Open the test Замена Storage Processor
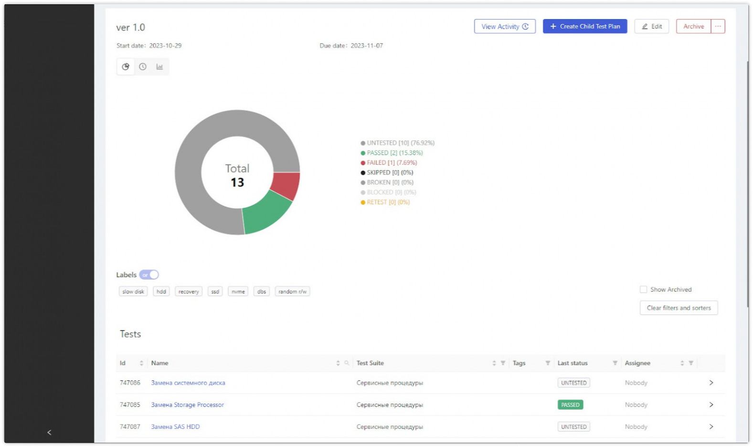This screenshot has width=753, height=447. [188, 405]
